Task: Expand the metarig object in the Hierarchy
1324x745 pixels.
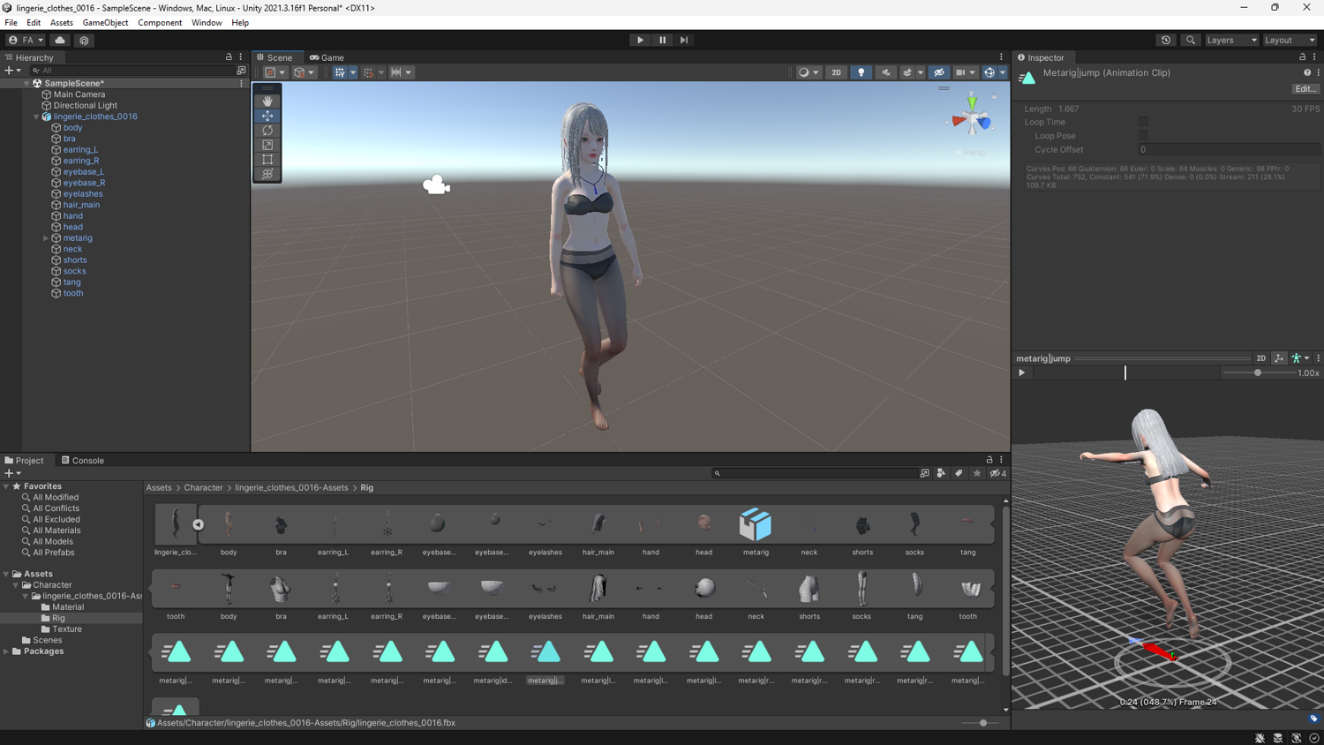Action: click(x=45, y=237)
